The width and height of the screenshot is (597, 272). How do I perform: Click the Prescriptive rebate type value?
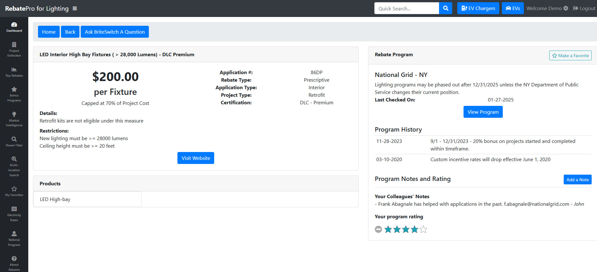[317, 80]
